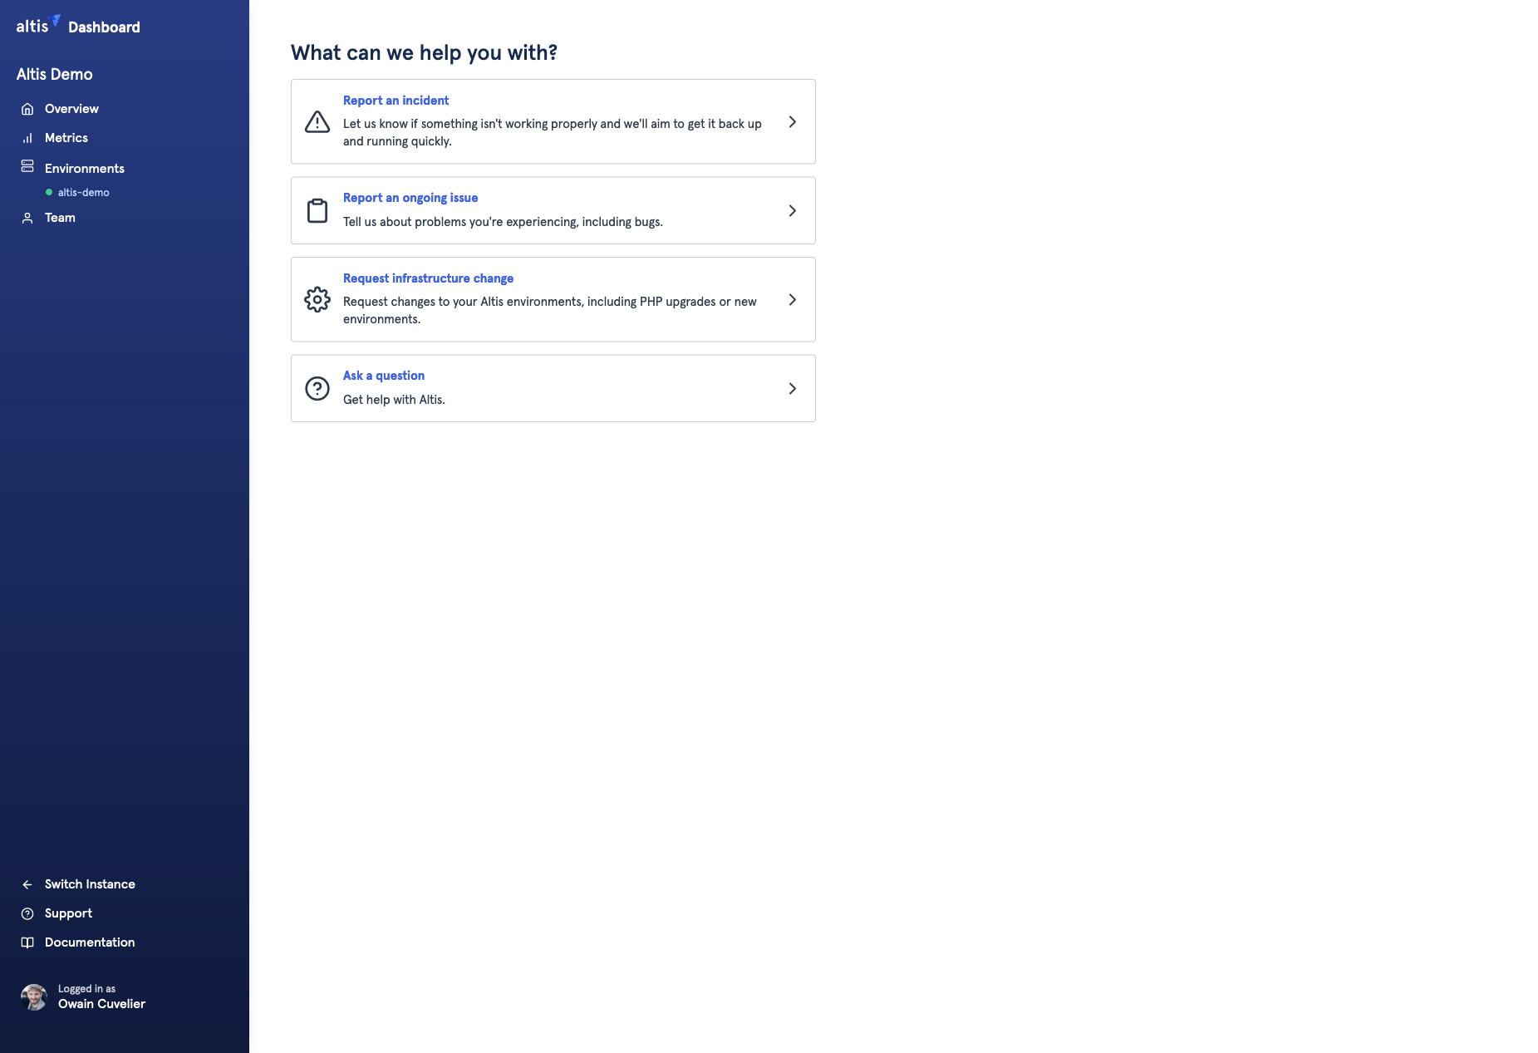
Task: Click the green status dot beside altis-demo
Action: tap(49, 192)
